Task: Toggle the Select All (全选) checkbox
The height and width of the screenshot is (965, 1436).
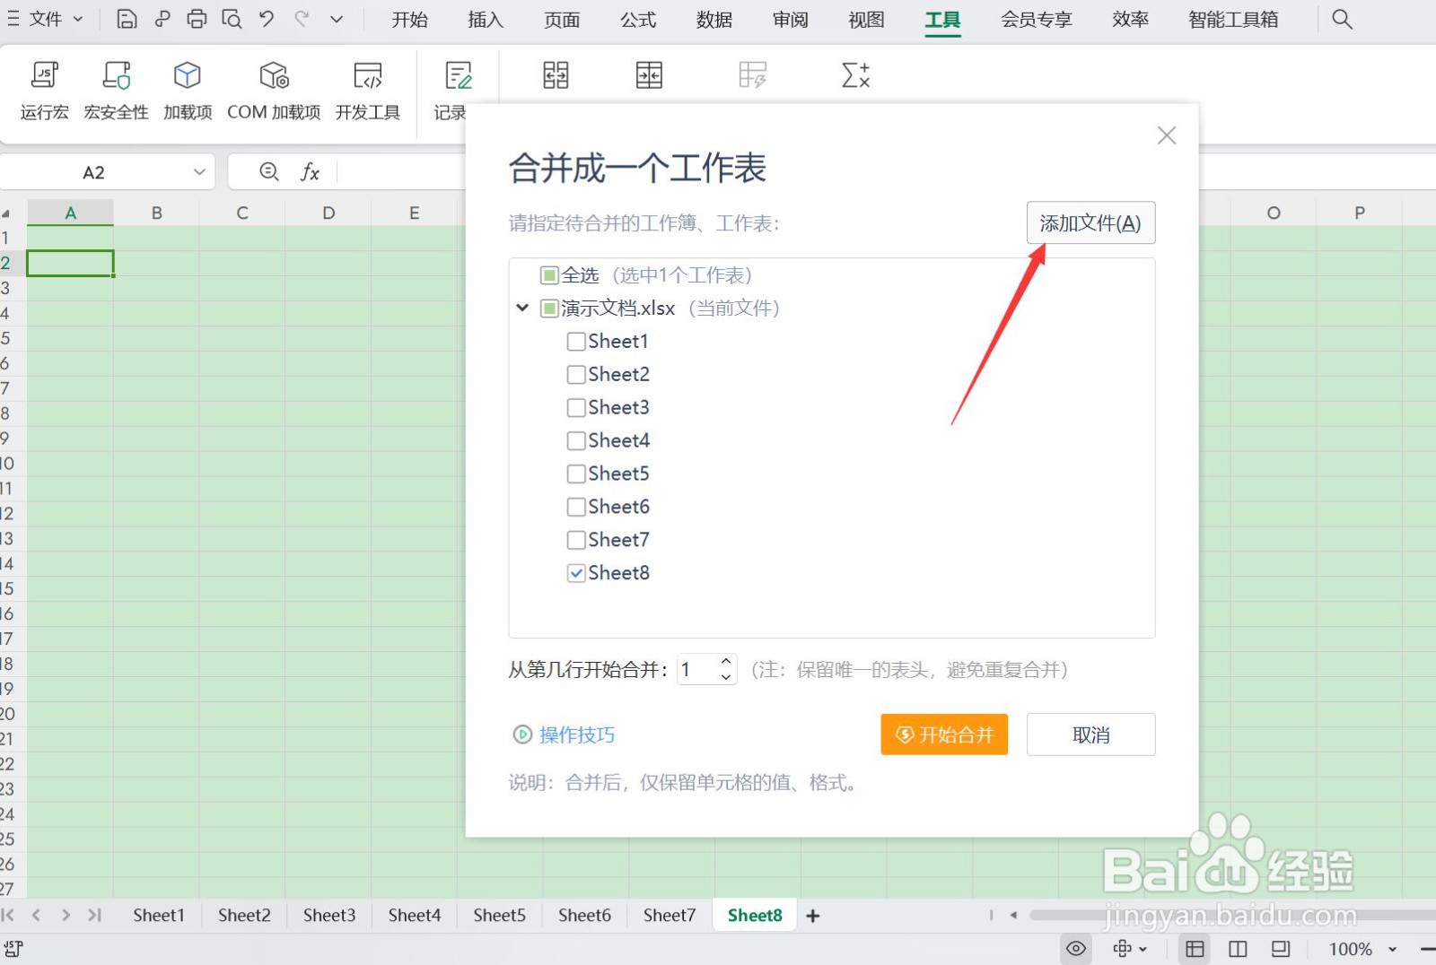Action: click(x=549, y=275)
